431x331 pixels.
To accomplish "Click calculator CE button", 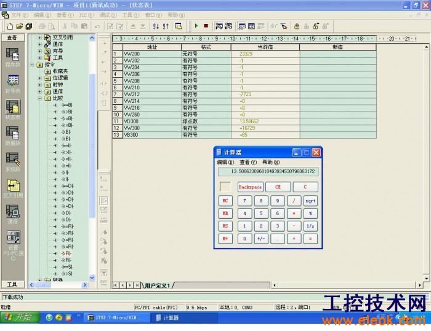I will point(278,187).
